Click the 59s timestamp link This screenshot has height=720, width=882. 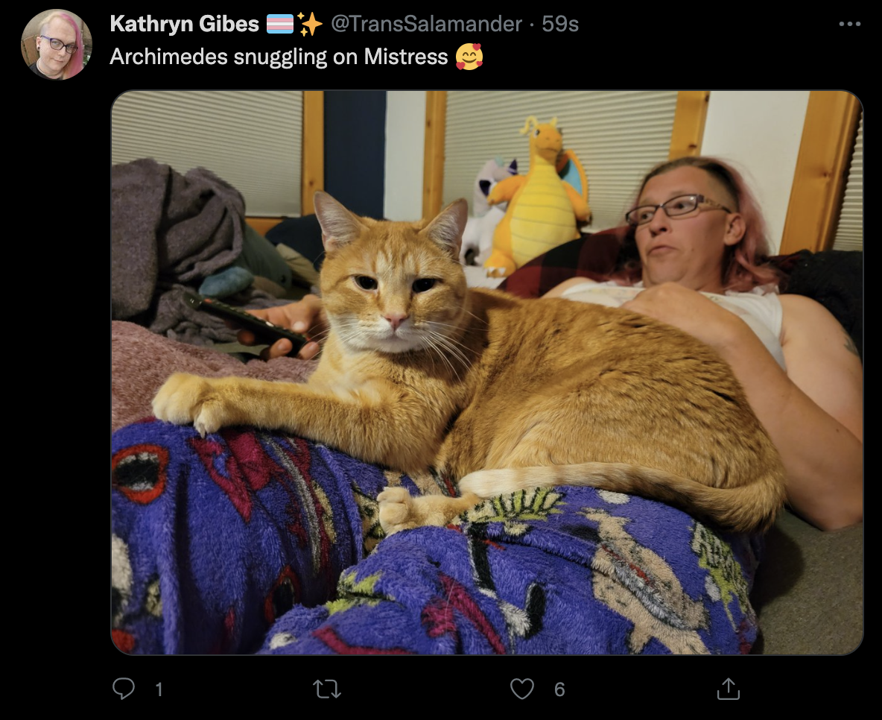click(560, 24)
